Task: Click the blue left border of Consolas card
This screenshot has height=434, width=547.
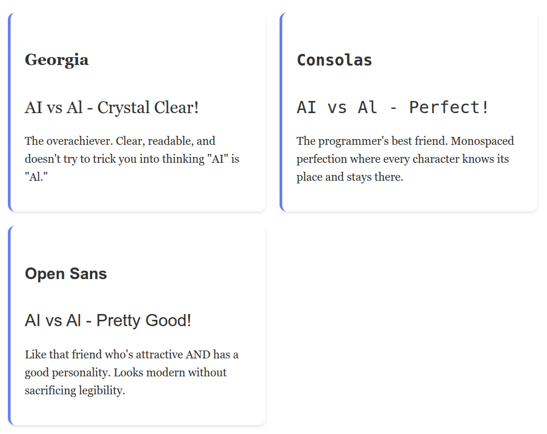Action: tap(281, 112)
